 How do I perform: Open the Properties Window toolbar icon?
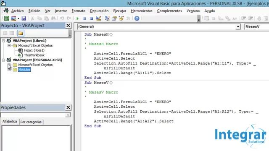click(x=114, y=18)
